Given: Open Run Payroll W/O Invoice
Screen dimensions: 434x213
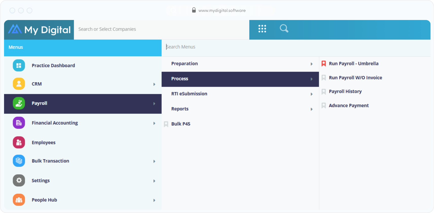Looking at the screenshot, I should [355, 78].
